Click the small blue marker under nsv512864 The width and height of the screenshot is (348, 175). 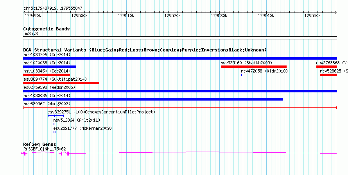[x=54, y=124]
